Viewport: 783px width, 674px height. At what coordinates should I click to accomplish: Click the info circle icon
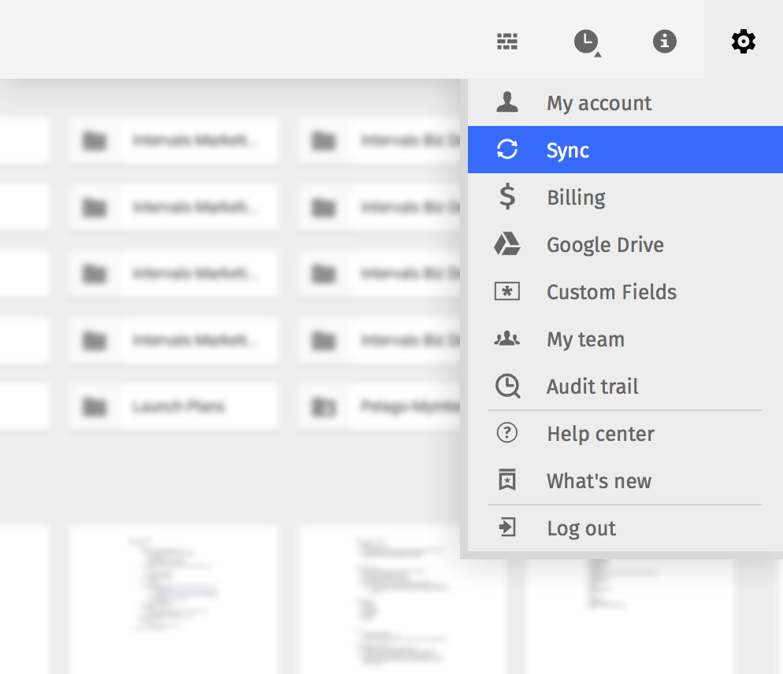(665, 41)
